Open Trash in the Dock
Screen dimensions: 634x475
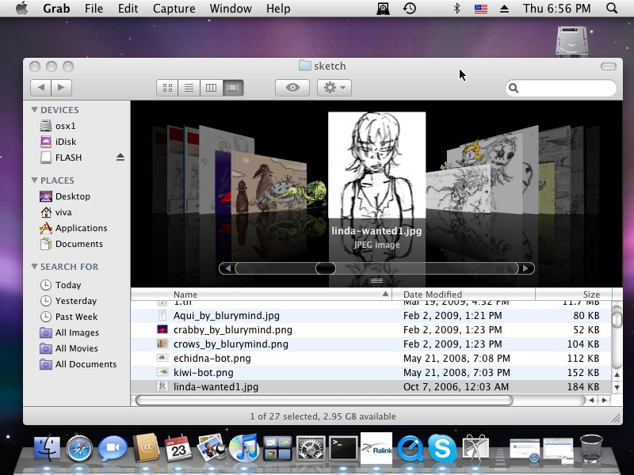(x=591, y=448)
